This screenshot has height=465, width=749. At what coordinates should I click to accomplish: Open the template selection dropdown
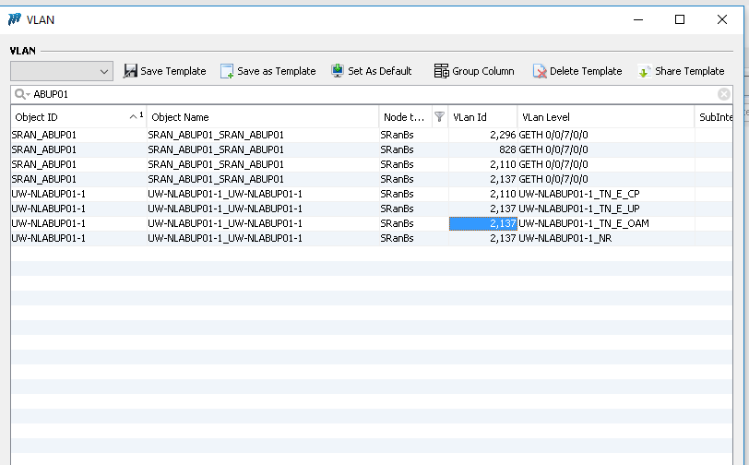pos(103,71)
